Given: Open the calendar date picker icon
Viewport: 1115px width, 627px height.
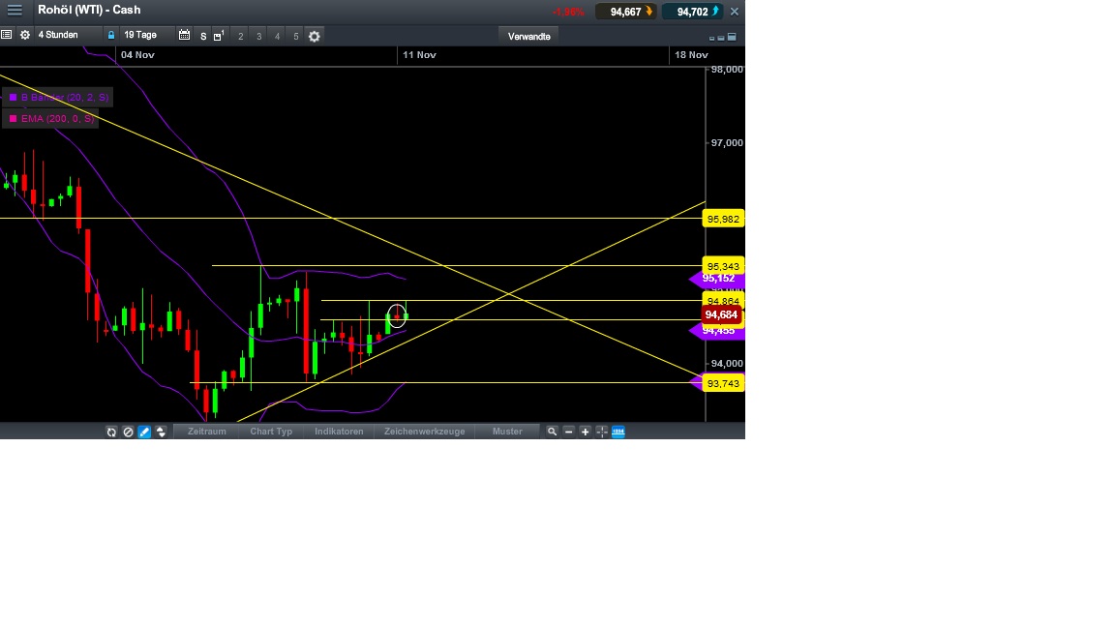Looking at the screenshot, I should point(184,35).
